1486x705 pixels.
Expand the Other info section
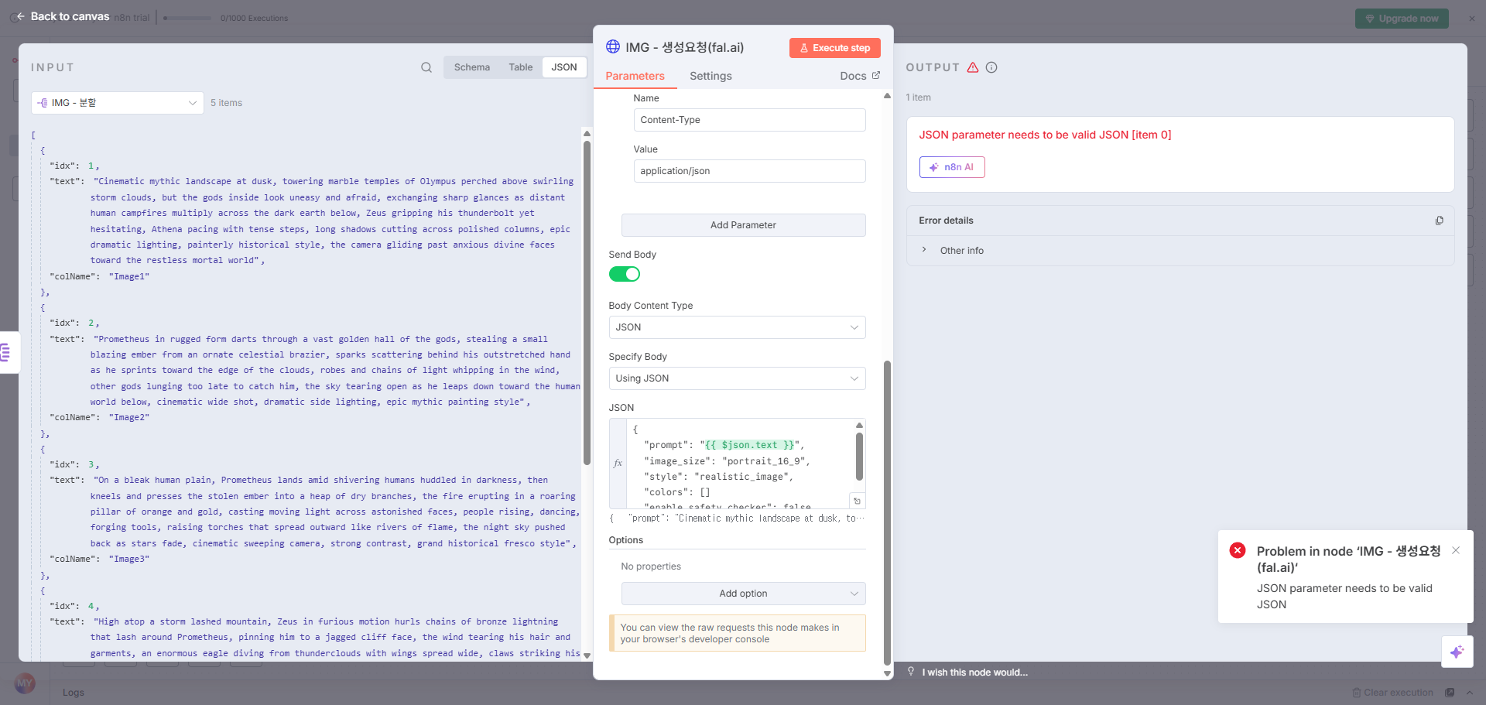click(x=961, y=251)
